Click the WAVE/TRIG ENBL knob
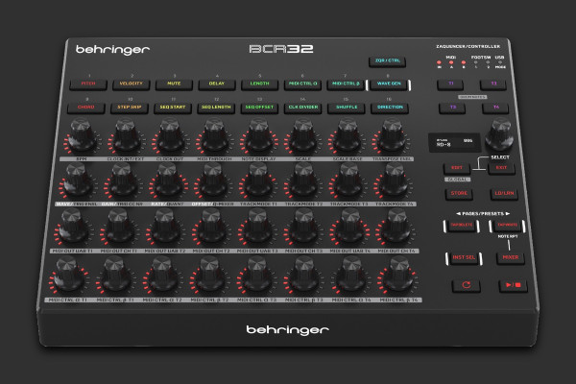This screenshot has width=576, height=384. [77, 180]
